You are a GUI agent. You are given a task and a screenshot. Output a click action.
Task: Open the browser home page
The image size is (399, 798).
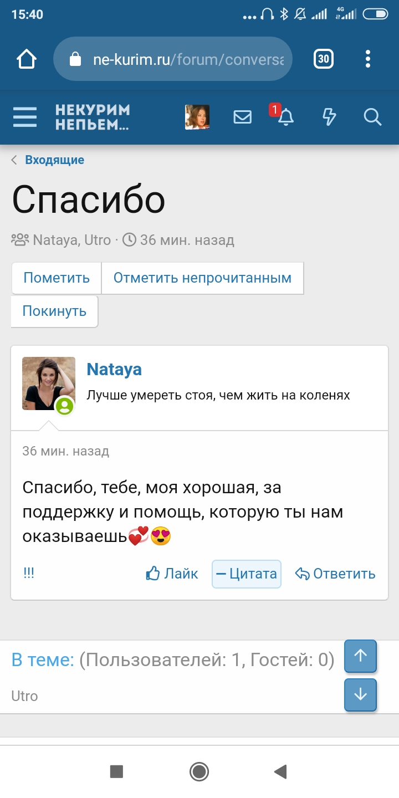tap(27, 59)
